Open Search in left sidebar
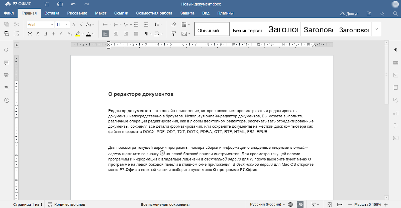The image size is (401, 208). tap(7, 50)
